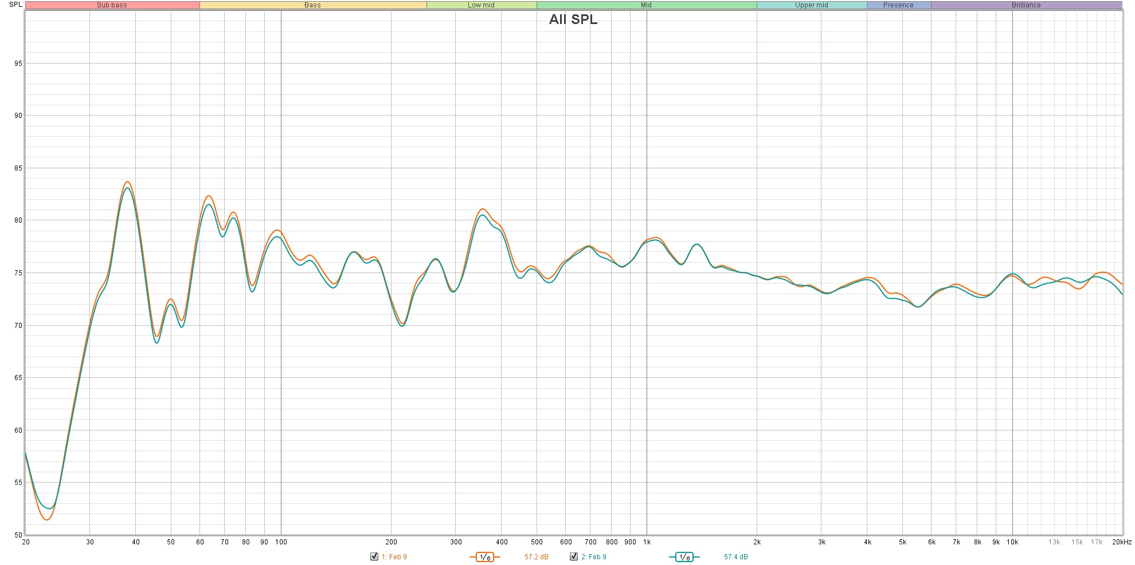Click the 50 label on SPL axis
This screenshot has height=565, width=1135.
point(18,535)
